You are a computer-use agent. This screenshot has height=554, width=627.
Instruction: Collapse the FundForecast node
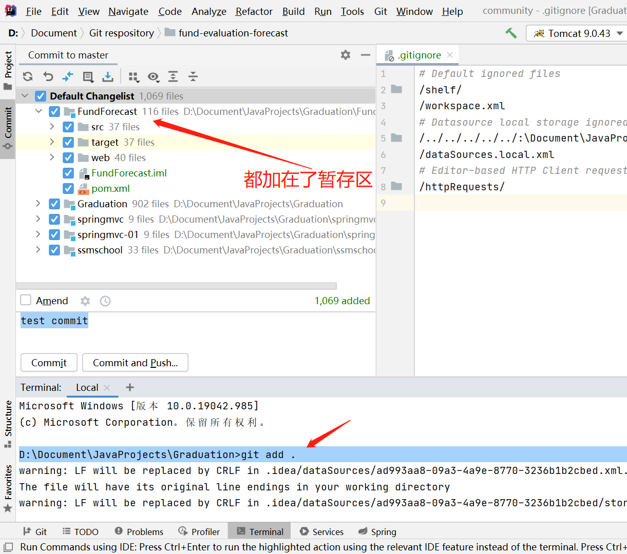[39, 111]
